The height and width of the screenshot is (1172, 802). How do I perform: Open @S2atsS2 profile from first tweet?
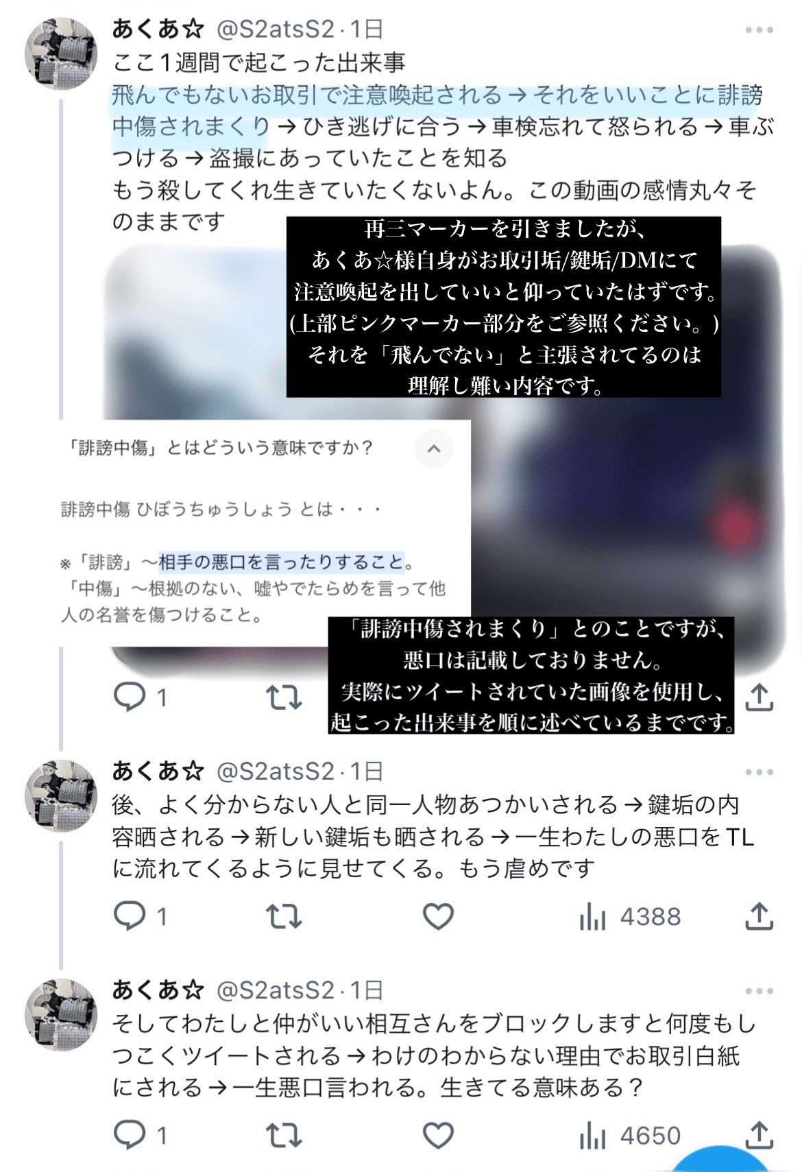pyautogui.click(x=276, y=29)
